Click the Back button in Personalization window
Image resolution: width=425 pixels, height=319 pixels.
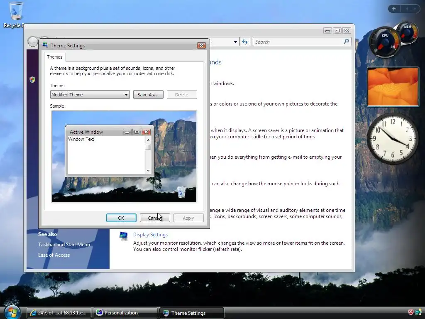coord(33,42)
